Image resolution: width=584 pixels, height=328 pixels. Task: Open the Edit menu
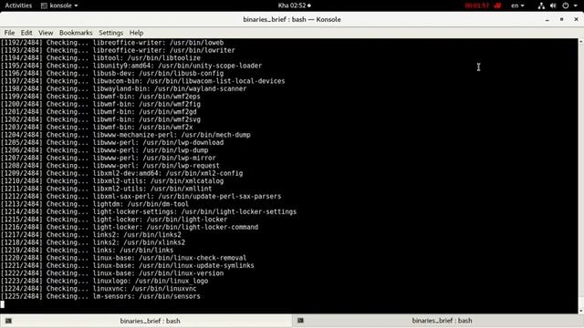click(26, 33)
